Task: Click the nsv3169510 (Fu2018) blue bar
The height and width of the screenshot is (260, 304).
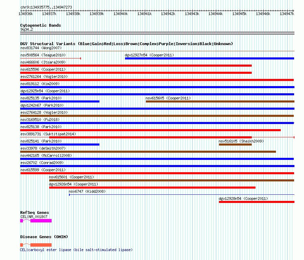Action: [157, 123]
